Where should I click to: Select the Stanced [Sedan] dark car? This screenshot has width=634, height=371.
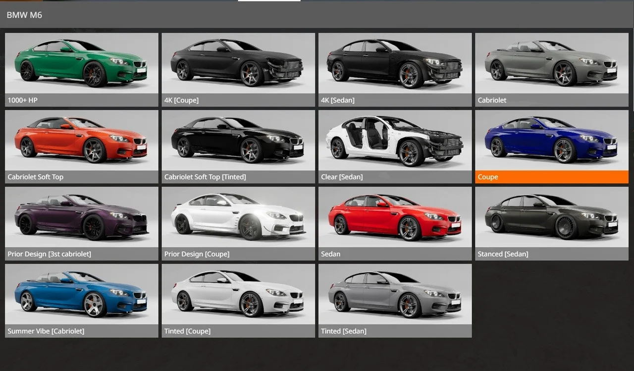551,217
